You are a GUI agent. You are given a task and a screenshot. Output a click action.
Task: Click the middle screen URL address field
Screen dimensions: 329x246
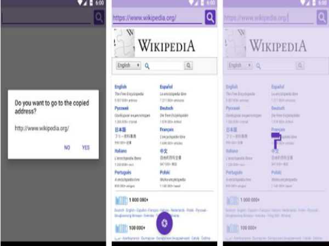click(157, 17)
